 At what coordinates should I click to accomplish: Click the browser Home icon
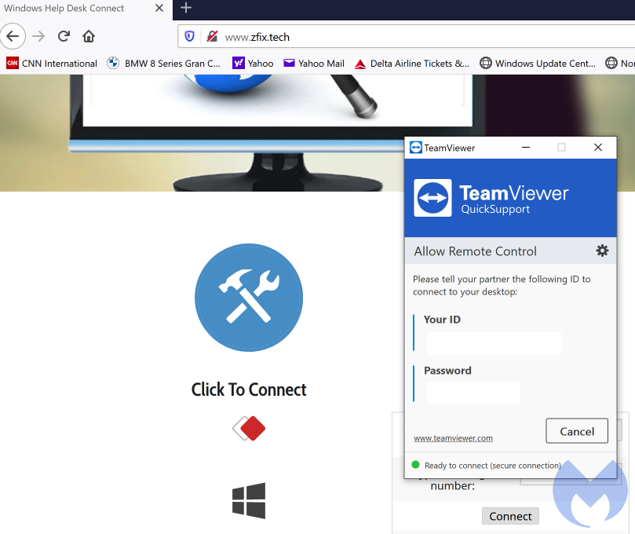point(89,36)
